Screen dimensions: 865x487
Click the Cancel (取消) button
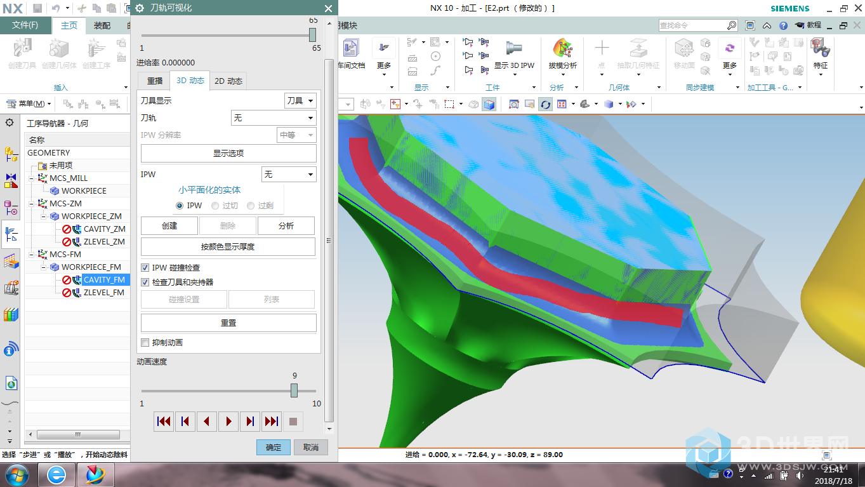(311, 447)
